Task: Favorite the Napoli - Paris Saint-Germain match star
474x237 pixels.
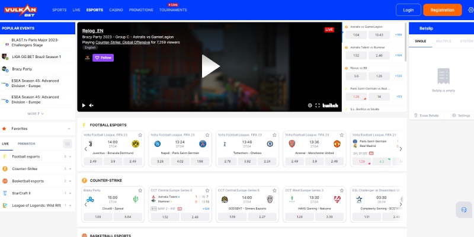Action: coord(207,135)
